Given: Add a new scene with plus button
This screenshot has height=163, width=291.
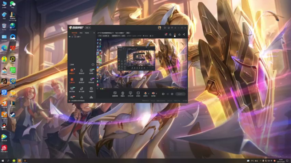Looking at the screenshot, I should click(94, 33).
